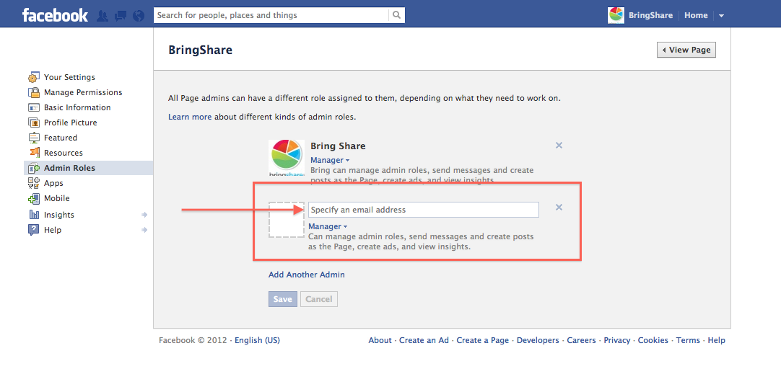
Task: Open Manager role dropdown for new admin
Action: tap(328, 227)
